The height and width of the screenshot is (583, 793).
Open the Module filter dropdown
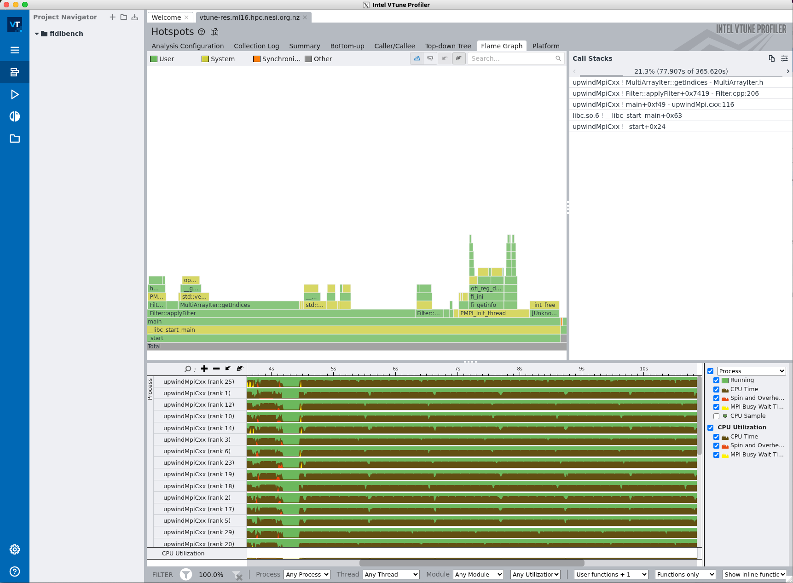click(x=478, y=574)
